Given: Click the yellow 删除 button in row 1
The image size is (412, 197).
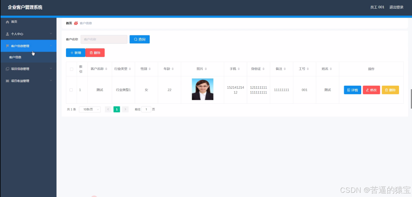Looking at the screenshot, I should coord(391,90).
